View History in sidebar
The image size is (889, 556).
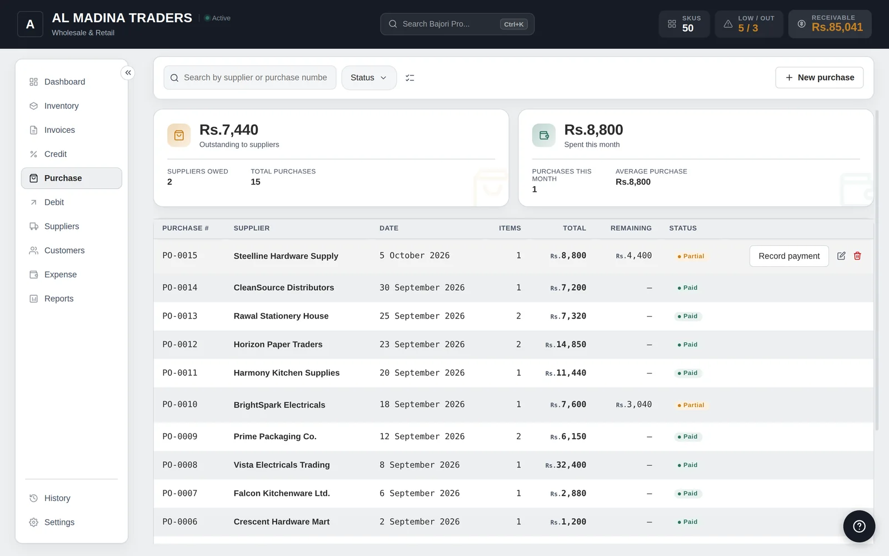click(72, 498)
